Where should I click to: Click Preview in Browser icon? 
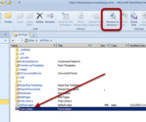(113, 15)
